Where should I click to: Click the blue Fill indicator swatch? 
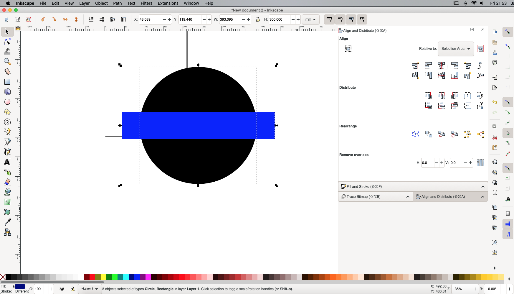coord(20,286)
